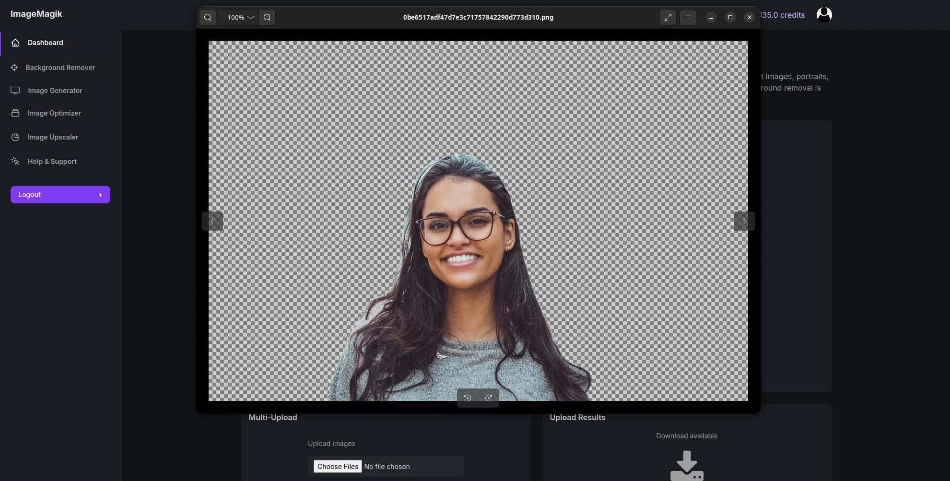Select the Background Remover tool
Image resolution: width=950 pixels, height=481 pixels.
[x=59, y=67]
